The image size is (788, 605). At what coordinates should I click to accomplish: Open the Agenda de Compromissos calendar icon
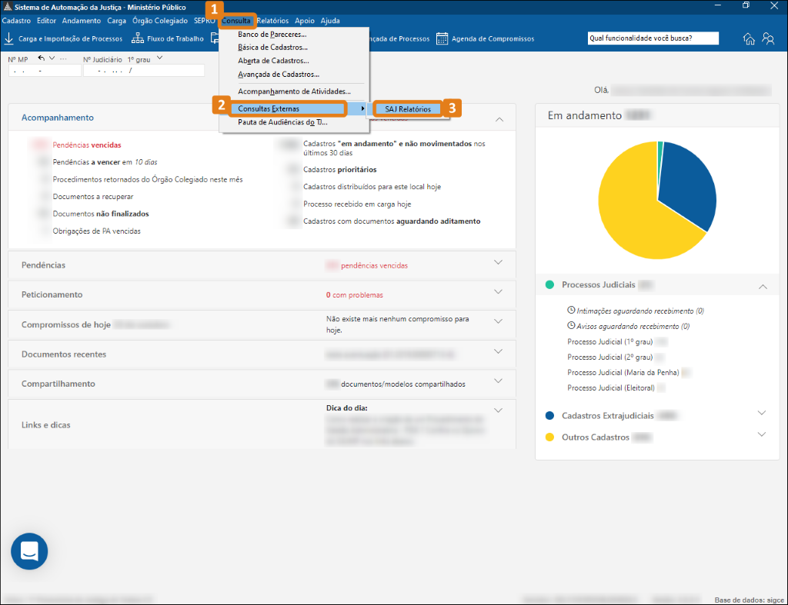tap(442, 38)
